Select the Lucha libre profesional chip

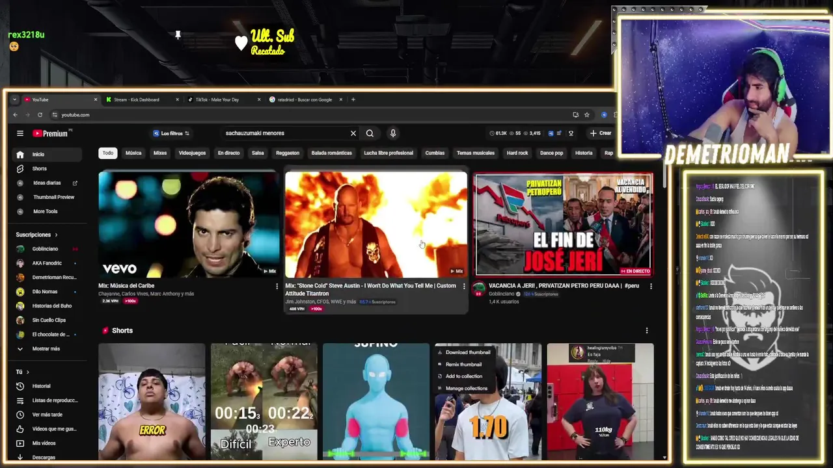(389, 153)
